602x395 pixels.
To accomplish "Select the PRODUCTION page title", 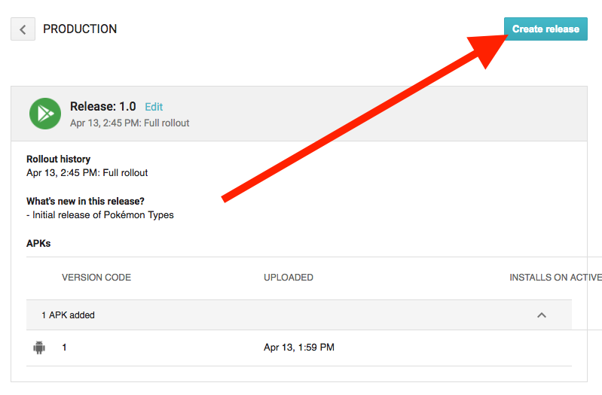I will [80, 29].
